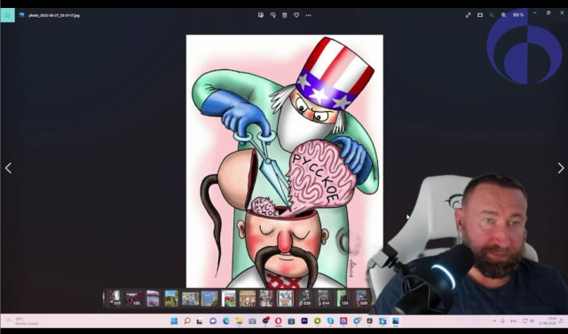Click the Home icon in the Photos app
568x334 pixels.
pyautogui.click(x=8, y=15)
